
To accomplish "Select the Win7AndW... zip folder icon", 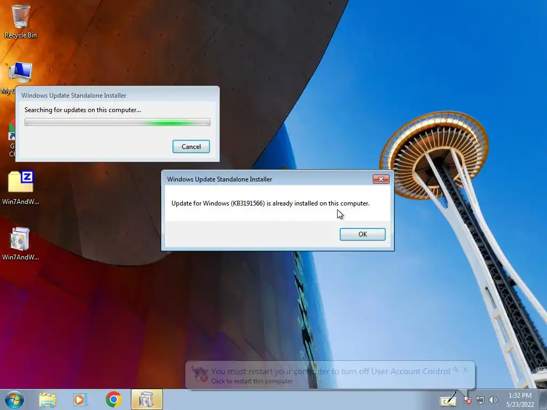I will (x=21, y=187).
